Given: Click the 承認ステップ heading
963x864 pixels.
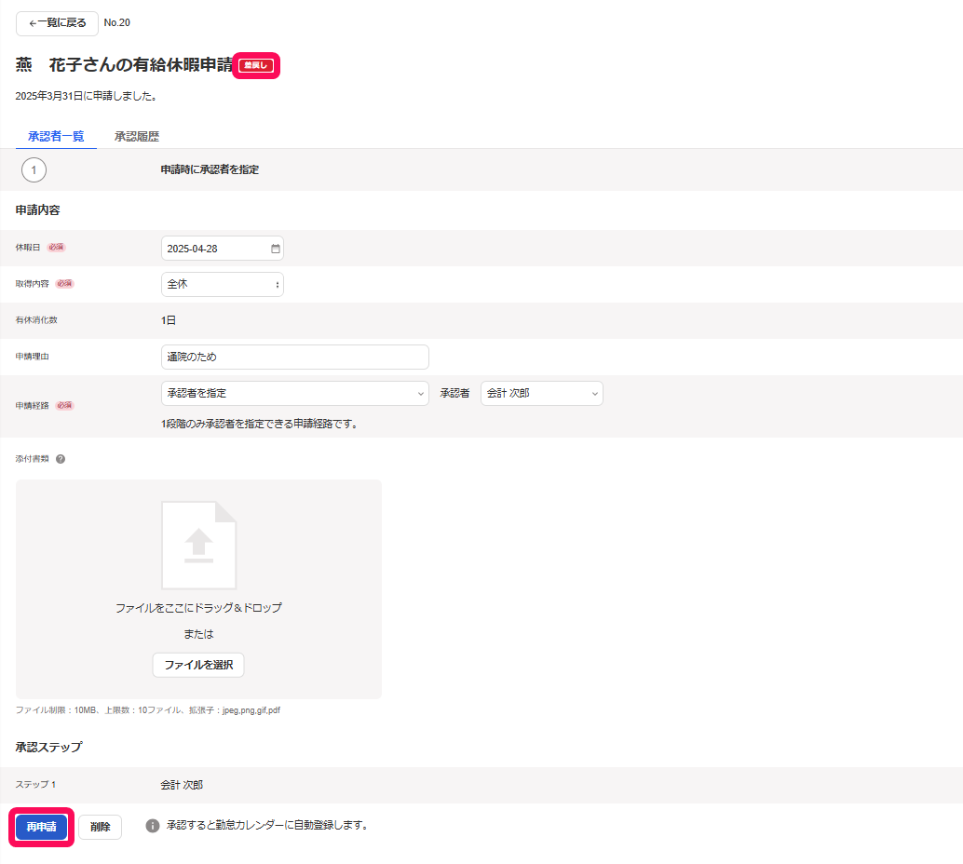Looking at the screenshot, I should (x=48, y=748).
